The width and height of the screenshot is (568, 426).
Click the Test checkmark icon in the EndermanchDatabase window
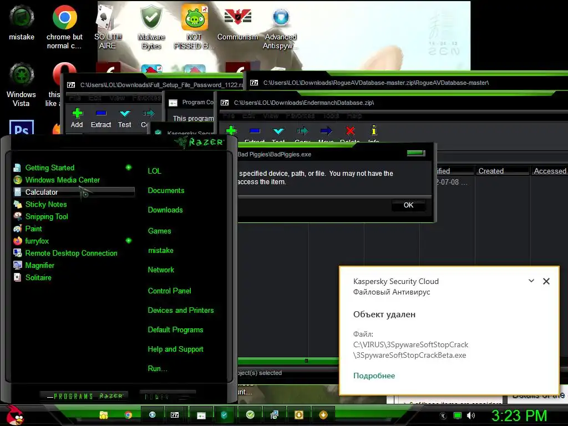pyautogui.click(x=278, y=130)
